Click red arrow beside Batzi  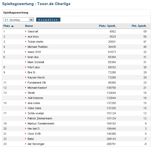point(26,139)
